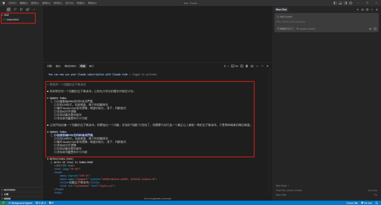This screenshot has height=205, width=381.
Task: Click the chat history clock icon
Action: [367, 10]
